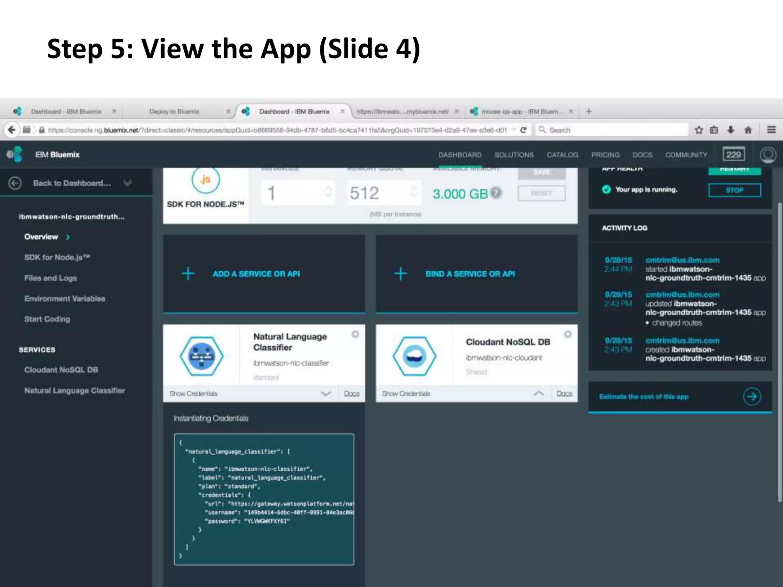This screenshot has height=587, width=783.
Task: Open Environment Variables in sidebar
Action: coord(65,298)
